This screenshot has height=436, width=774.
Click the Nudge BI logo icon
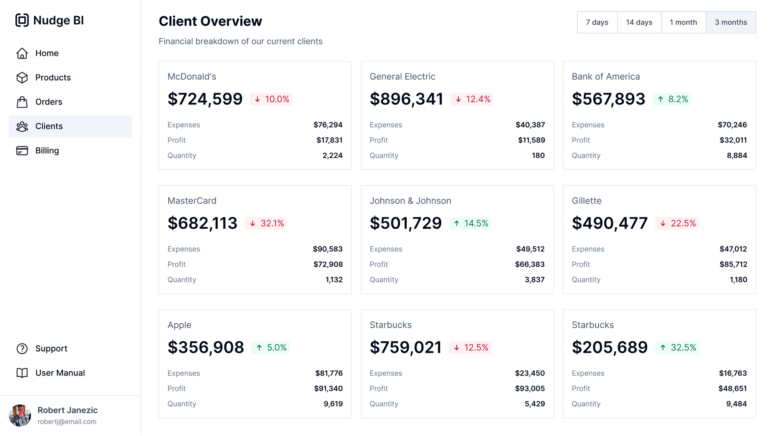22,20
